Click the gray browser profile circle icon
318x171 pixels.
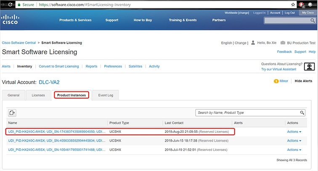tap(310, 5)
